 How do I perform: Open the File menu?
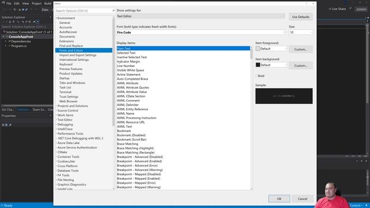pos(9,3)
